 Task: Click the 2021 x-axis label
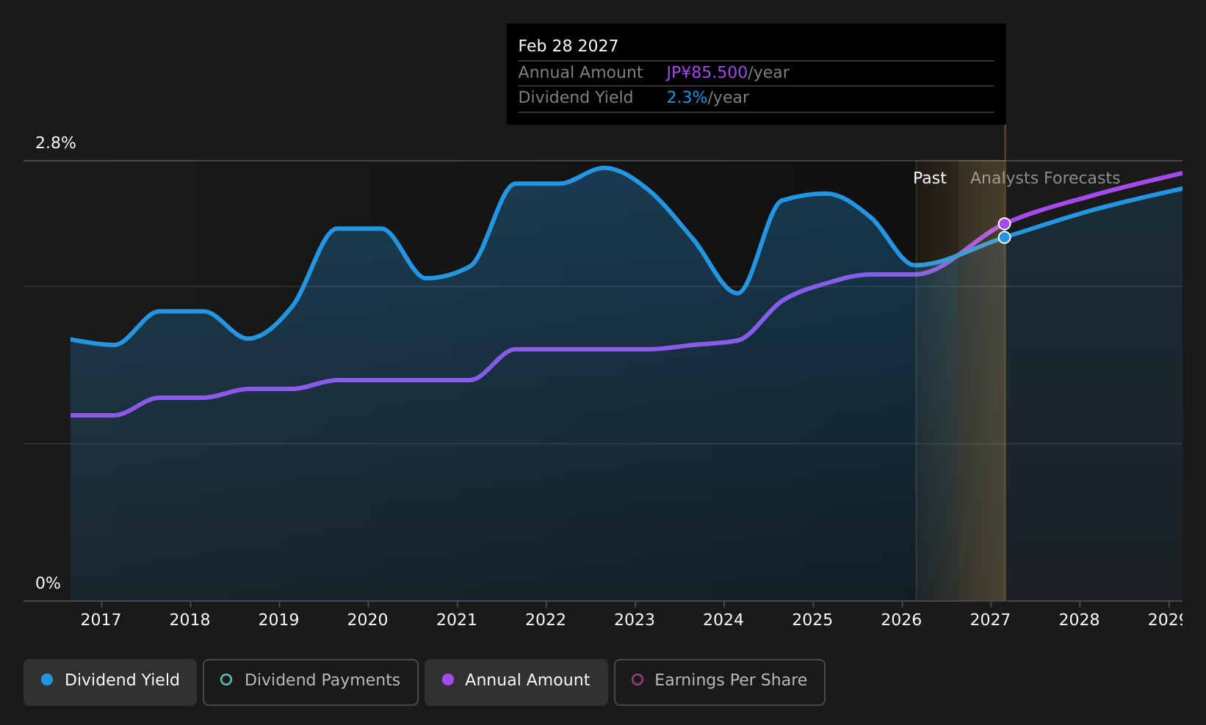point(457,620)
